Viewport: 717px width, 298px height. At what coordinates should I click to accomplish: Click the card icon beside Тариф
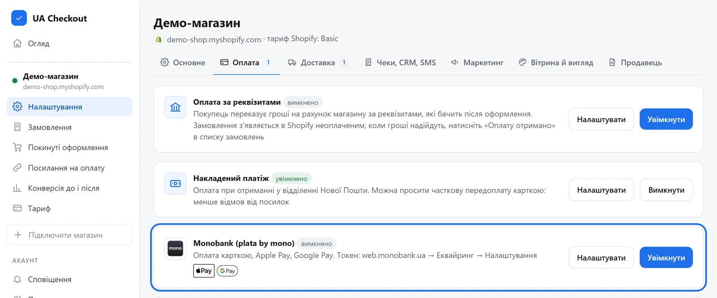(x=17, y=208)
